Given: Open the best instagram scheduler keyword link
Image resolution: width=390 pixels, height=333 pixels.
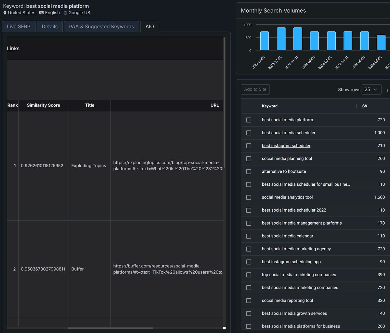Looking at the screenshot, I should coord(286,146).
